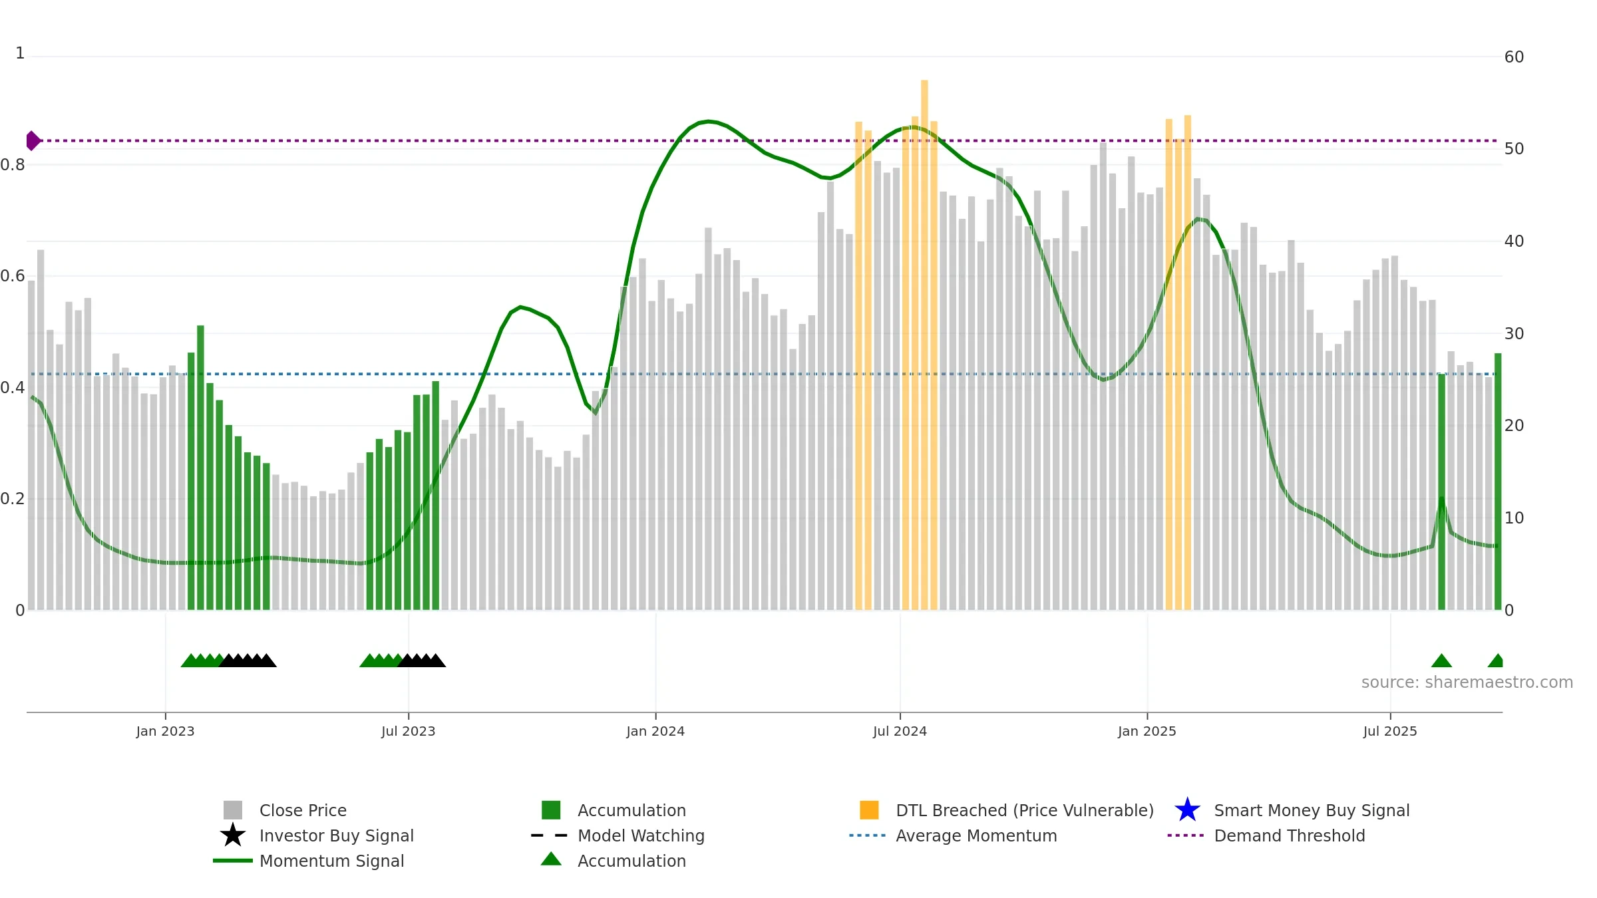Click the source sharemaestro.com text
Image resolution: width=1597 pixels, height=898 pixels.
pyautogui.click(x=1467, y=682)
